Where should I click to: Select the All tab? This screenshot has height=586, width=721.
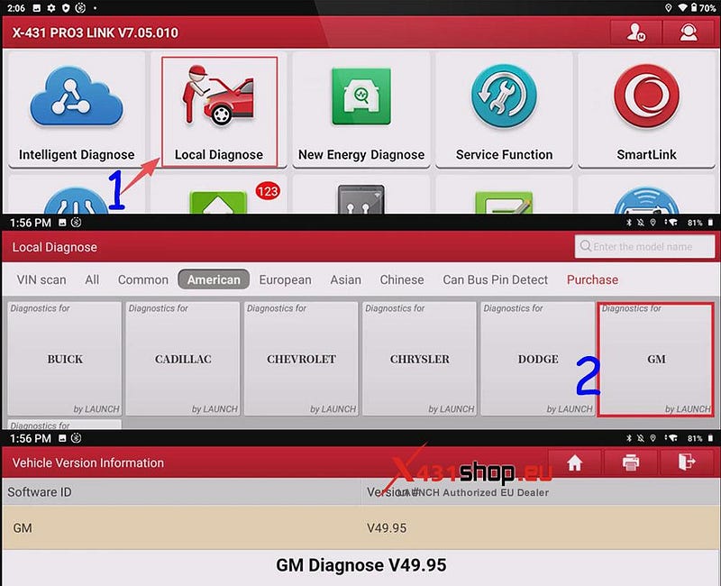coord(92,279)
